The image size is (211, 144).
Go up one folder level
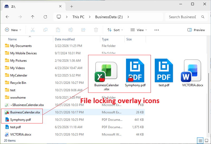(32, 17)
